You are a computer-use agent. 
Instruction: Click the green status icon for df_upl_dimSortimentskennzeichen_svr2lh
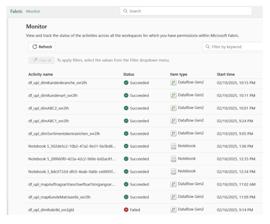pos(126,134)
